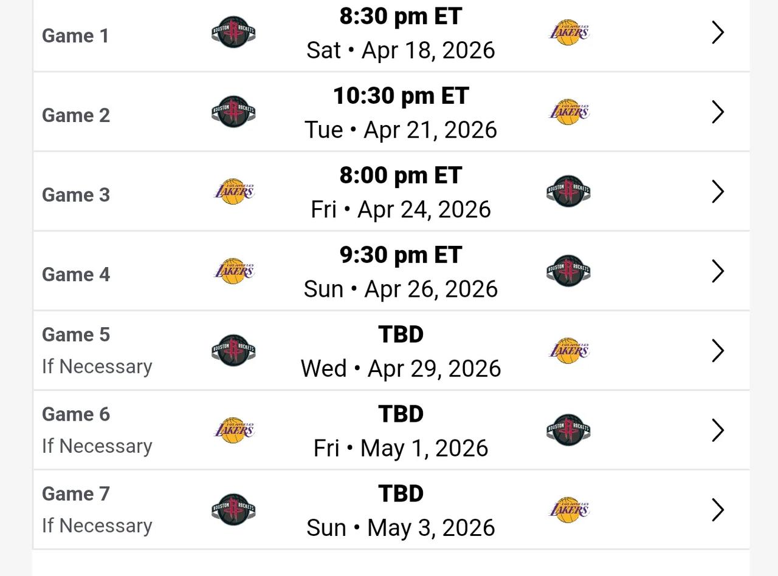Expand the Game 7 chevron arrow
This screenshot has width=778, height=576.
(718, 510)
